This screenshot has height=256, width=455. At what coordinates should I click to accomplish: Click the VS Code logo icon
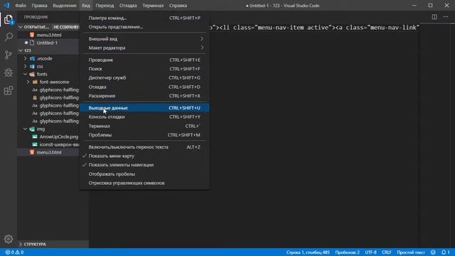tap(6, 5)
